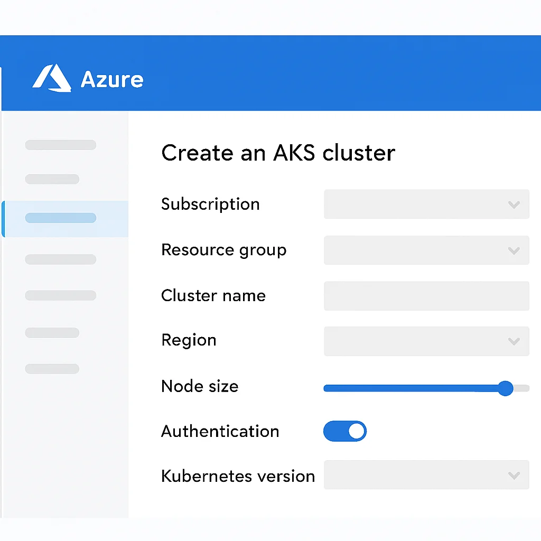
Task: Select the highlighted sidebar menu item
Action: point(65,219)
